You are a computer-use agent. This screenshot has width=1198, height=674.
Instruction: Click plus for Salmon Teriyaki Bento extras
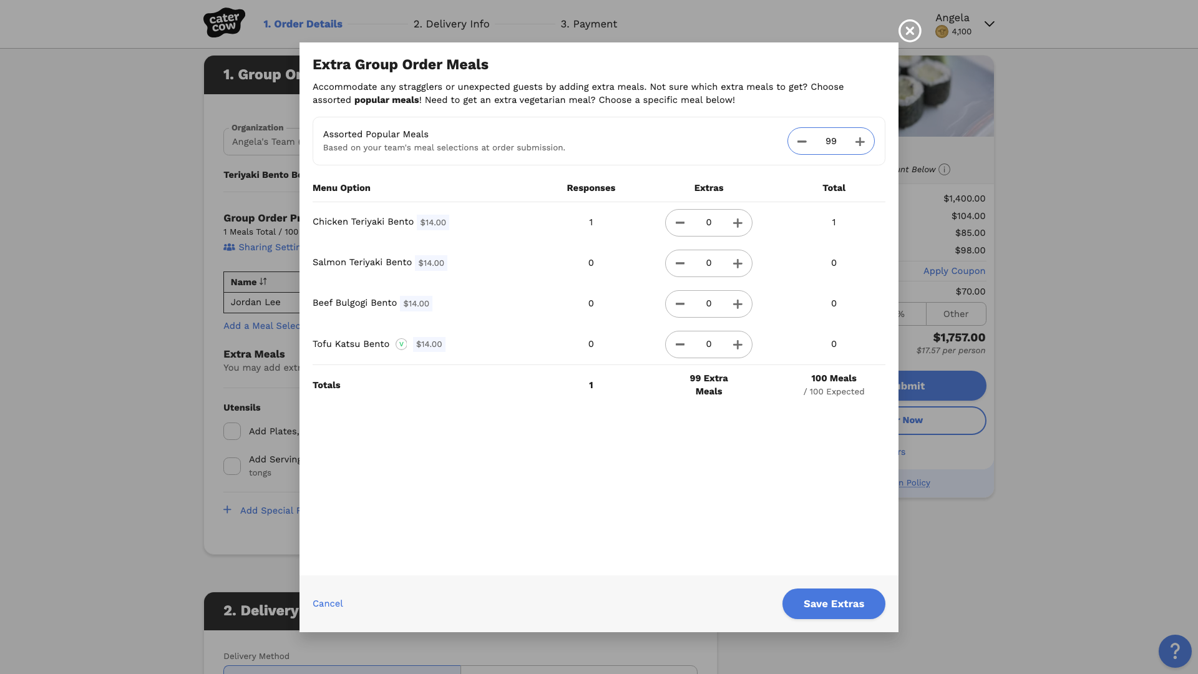pos(738,263)
